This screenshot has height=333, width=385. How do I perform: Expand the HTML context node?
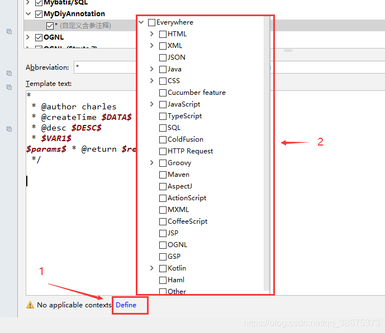152,34
